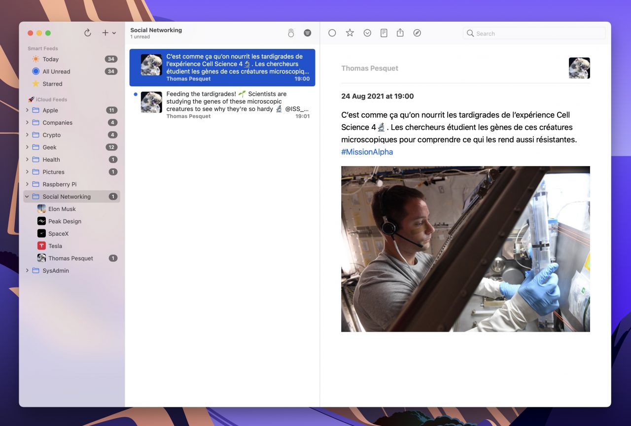This screenshot has height=426, width=631.
Task: Expand the Apple folder chevron
Action: coord(28,110)
